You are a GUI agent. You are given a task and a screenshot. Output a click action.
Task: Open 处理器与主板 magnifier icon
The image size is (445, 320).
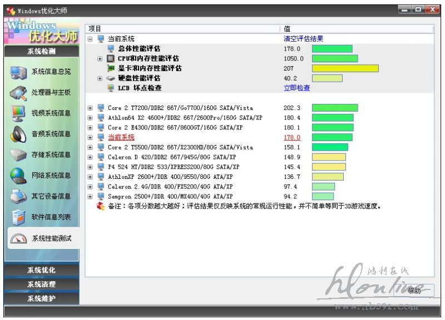[x=18, y=93]
